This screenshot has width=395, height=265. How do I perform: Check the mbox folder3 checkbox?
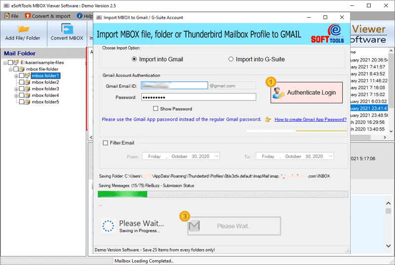(x=22, y=89)
